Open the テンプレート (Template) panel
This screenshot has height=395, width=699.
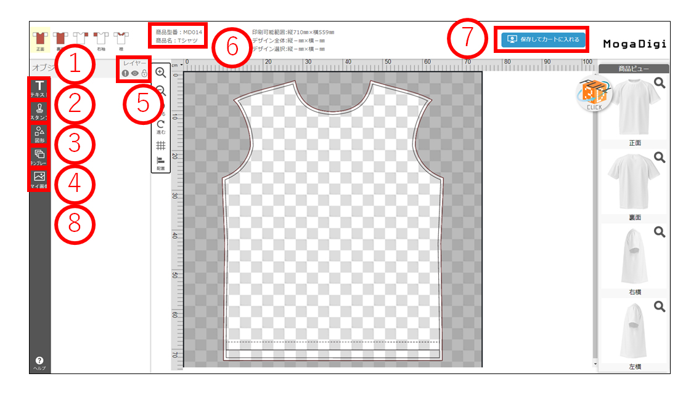coord(39,156)
